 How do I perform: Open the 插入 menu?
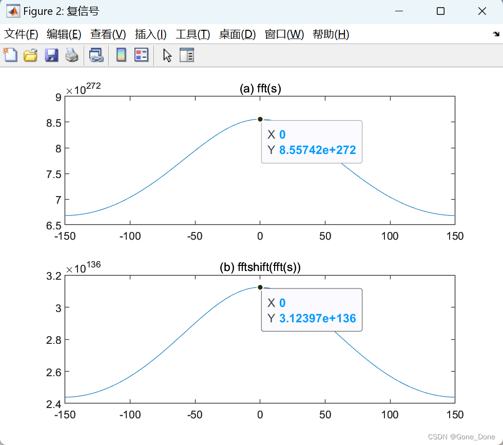(x=150, y=34)
